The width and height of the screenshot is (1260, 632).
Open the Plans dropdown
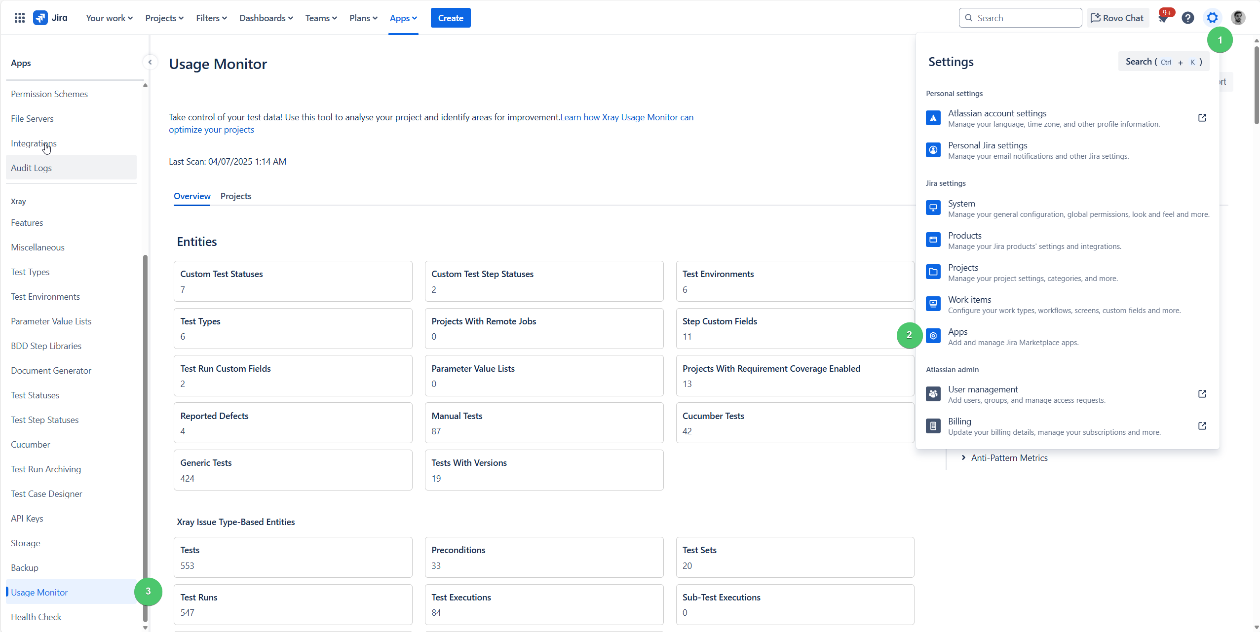[x=363, y=18]
